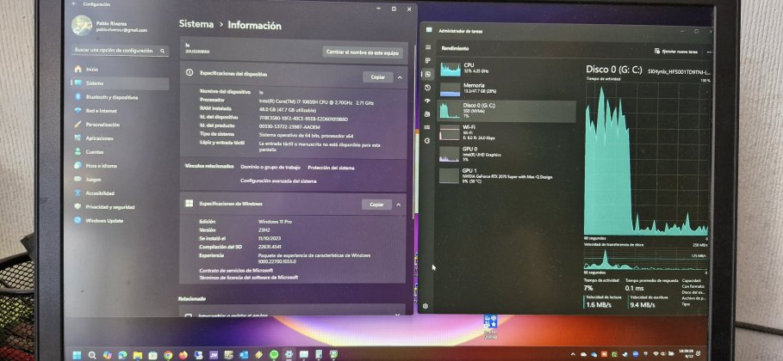Collapse Especificaciones del dispositivo section

click(400, 77)
